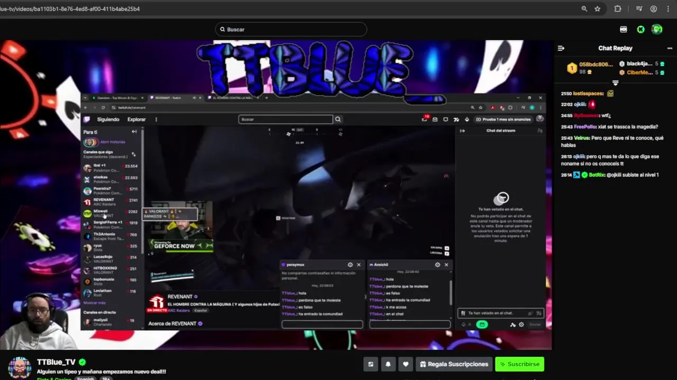The height and width of the screenshot is (380, 677).
Task: Open settings gear of yeraymsx whisper window
Action: pos(350,265)
